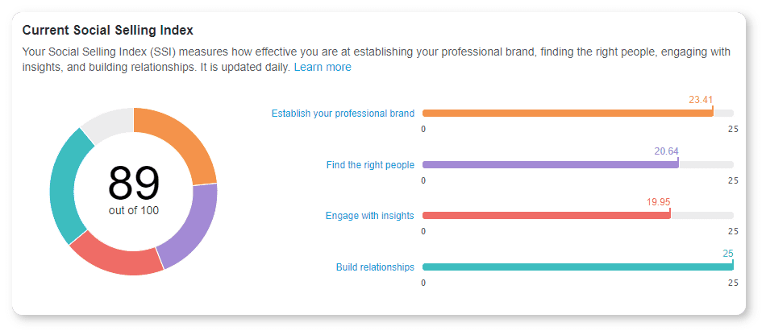Screen dimensions: 766x335
Task: Click the Current Social Selling Index heading
Action: pos(107,30)
